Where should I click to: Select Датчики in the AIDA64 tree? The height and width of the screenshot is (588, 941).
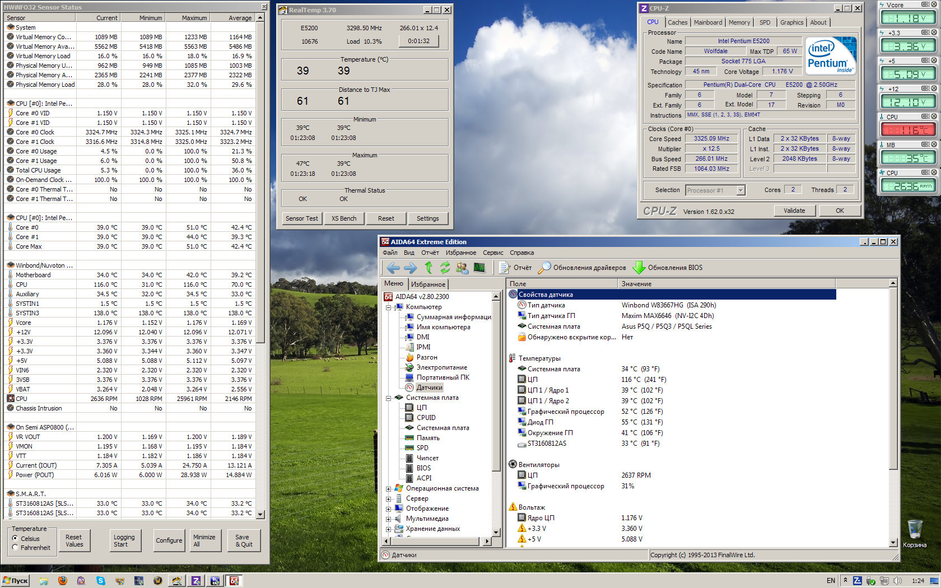pos(429,388)
